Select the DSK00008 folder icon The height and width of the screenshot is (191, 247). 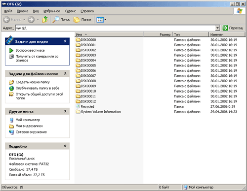[78, 81]
